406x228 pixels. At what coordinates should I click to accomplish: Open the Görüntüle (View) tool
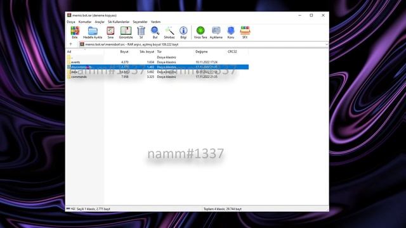[x=126, y=32]
